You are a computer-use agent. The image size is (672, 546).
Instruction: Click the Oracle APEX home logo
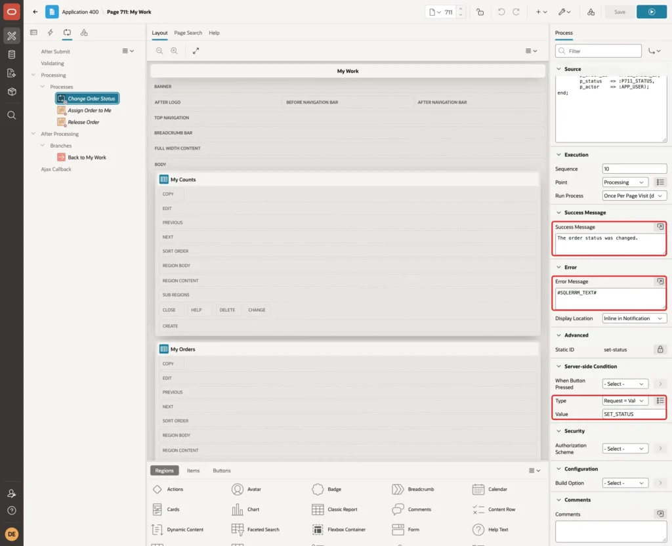pos(12,12)
